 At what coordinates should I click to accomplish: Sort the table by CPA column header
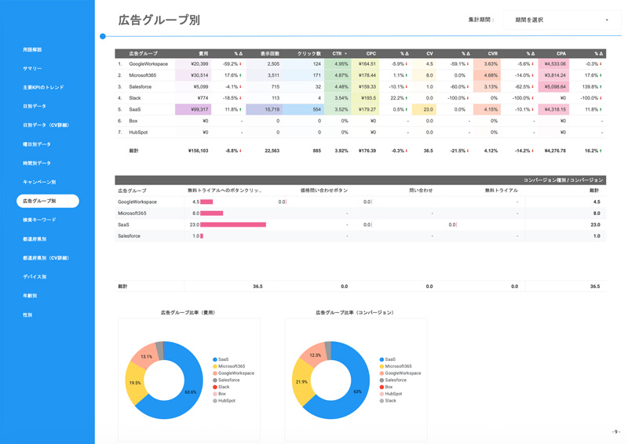(x=561, y=54)
